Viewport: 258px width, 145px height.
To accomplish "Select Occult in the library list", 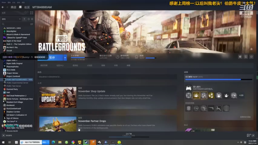I will 9,51.
